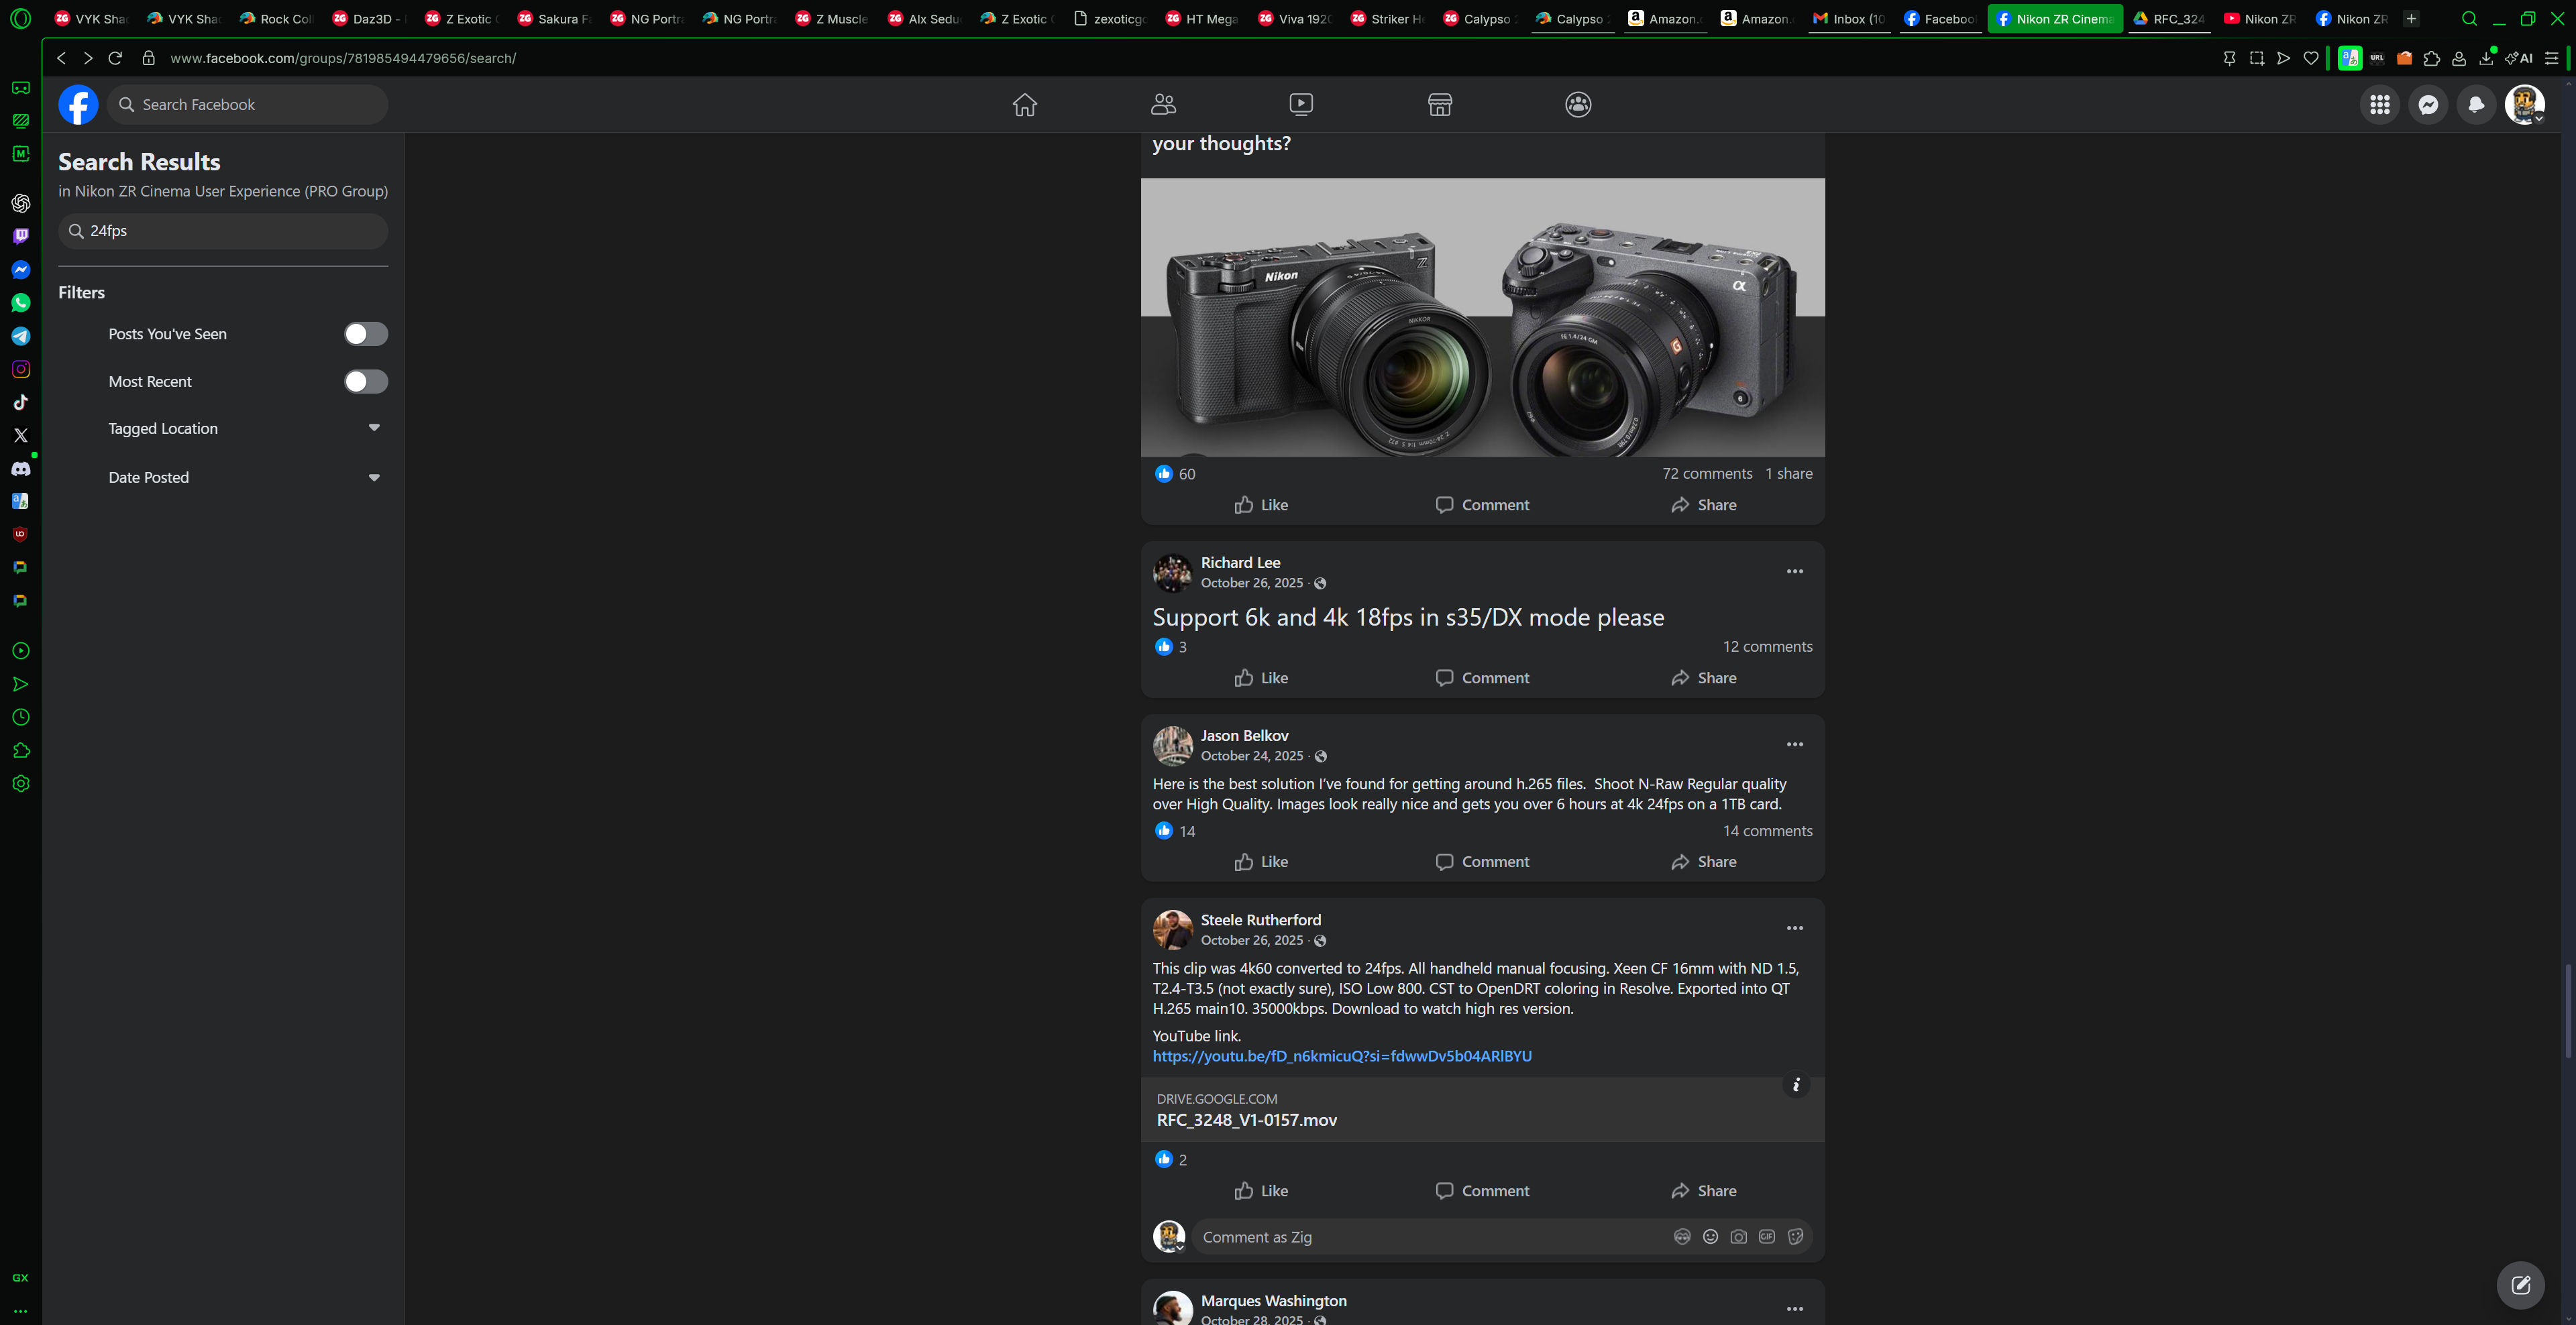Click the GIF icon in comment box
Viewport: 2576px width, 1325px height.
[1767, 1237]
